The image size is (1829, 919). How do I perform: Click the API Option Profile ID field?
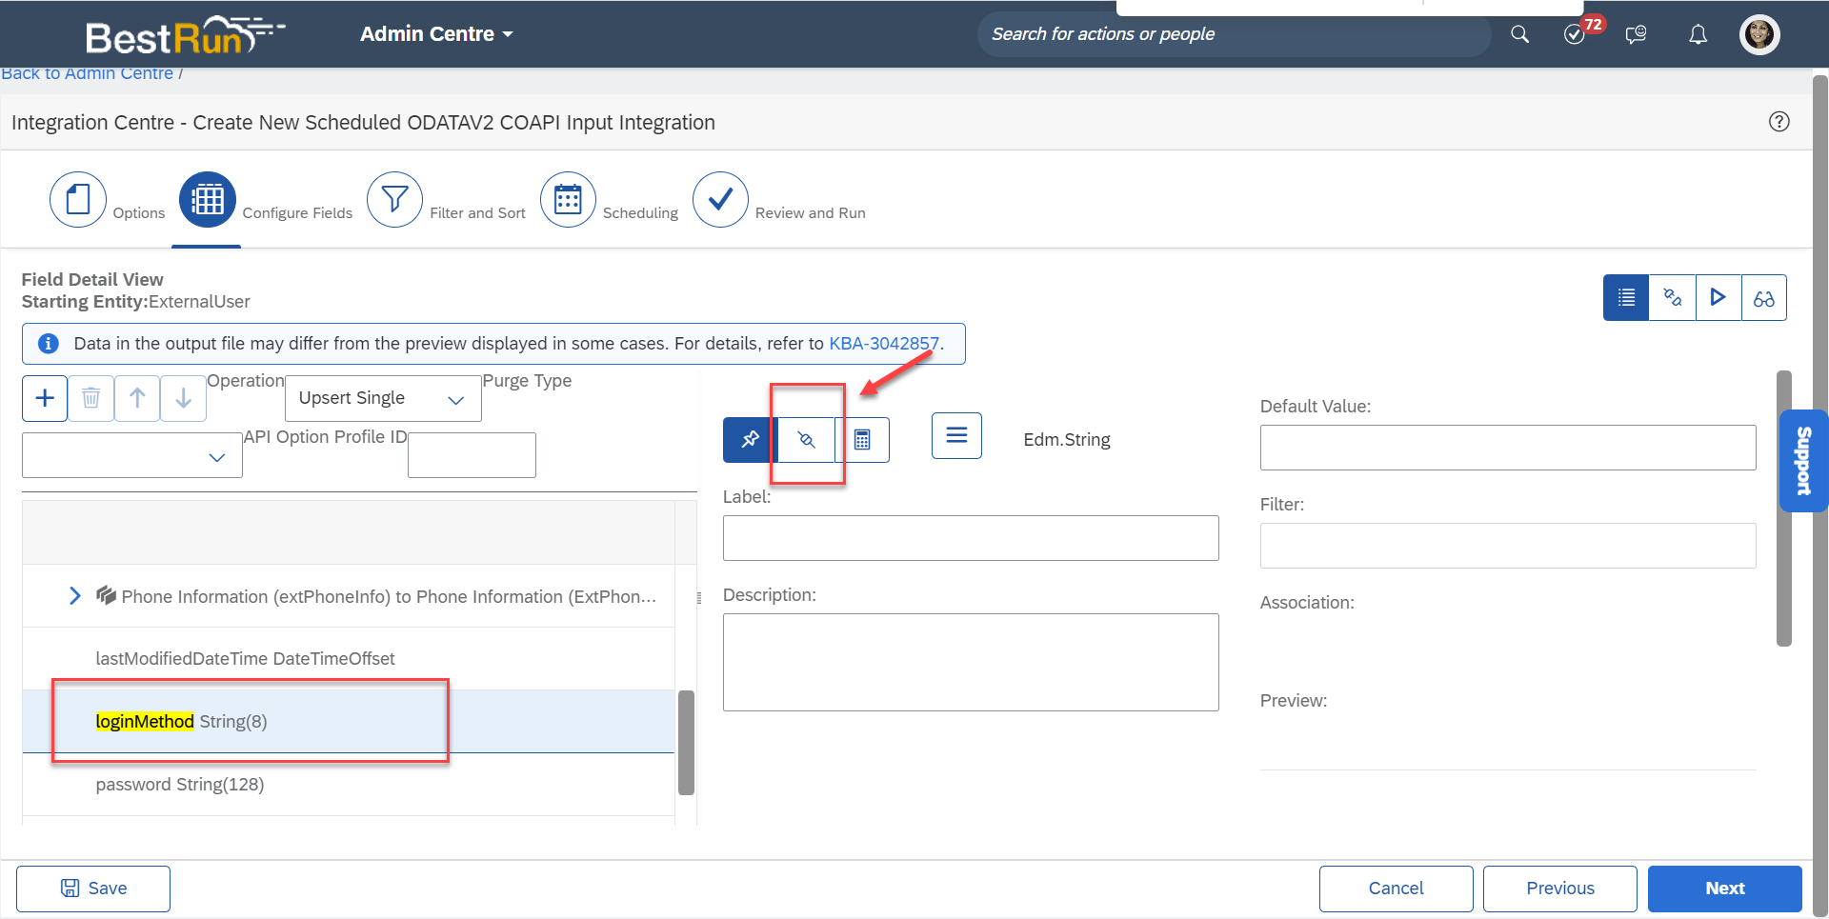tap(472, 455)
